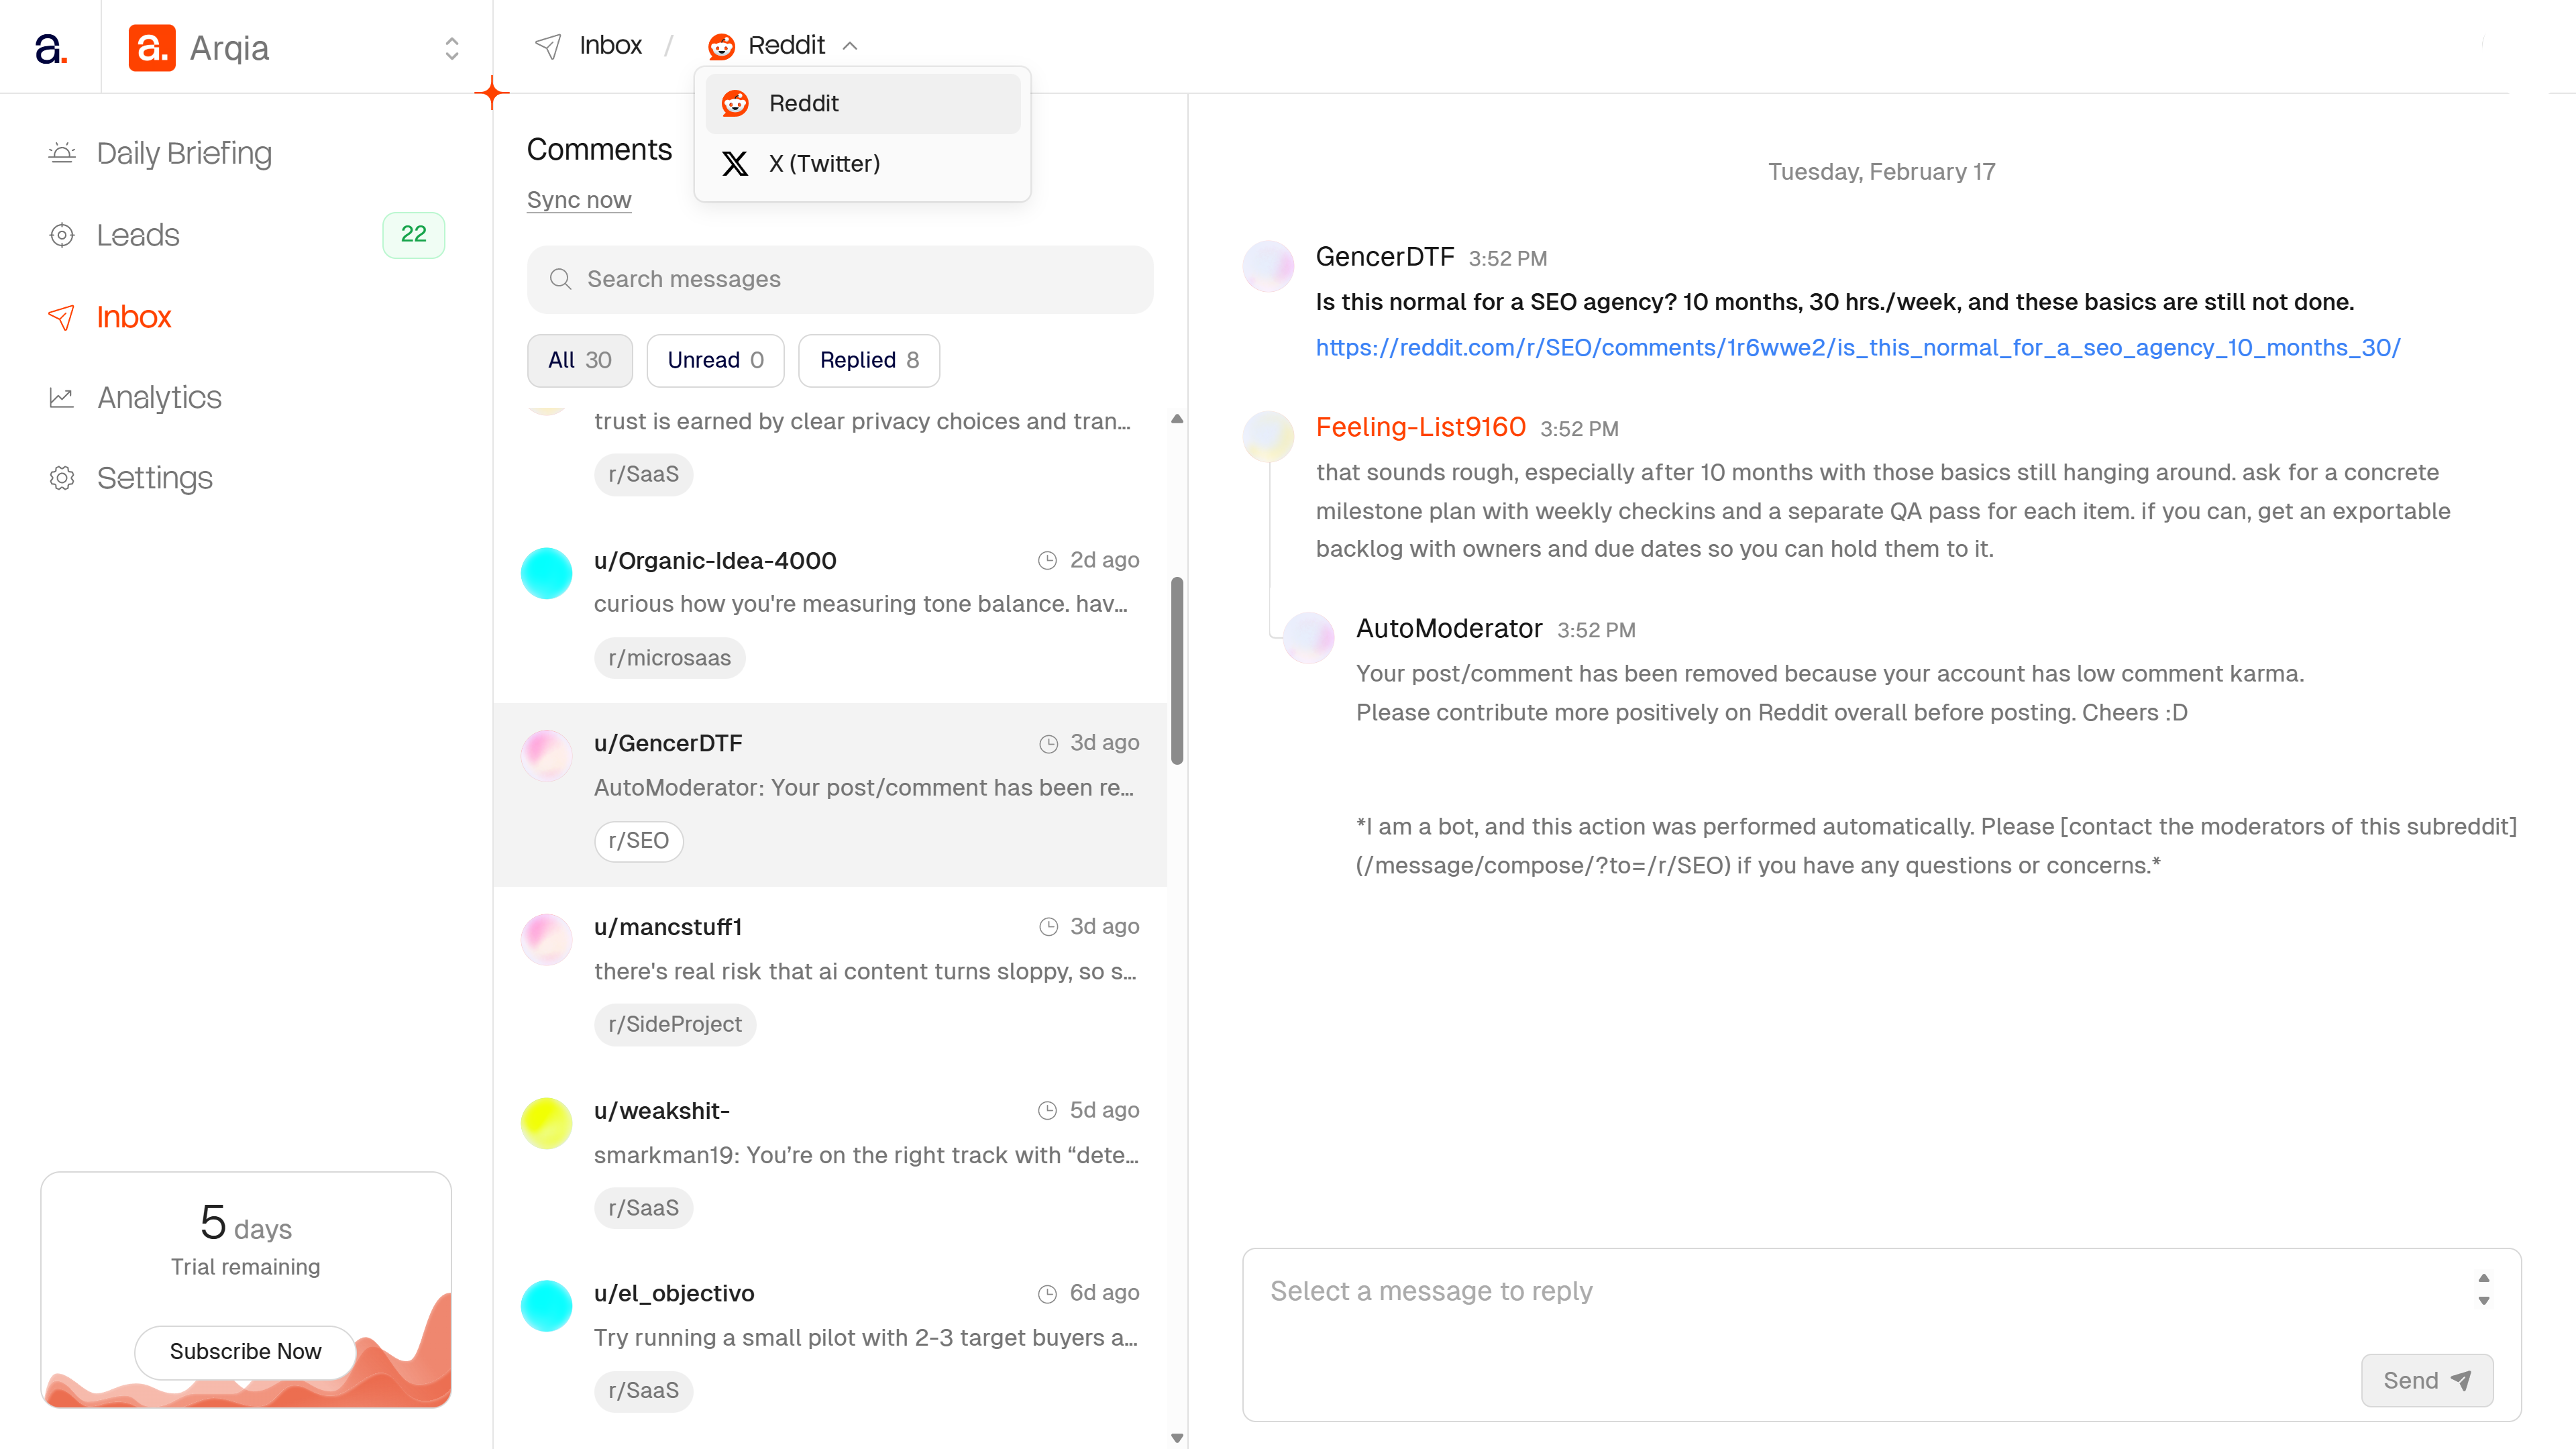Open the Analytics panel
This screenshot has height=1449, width=2576.
[158, 397]
